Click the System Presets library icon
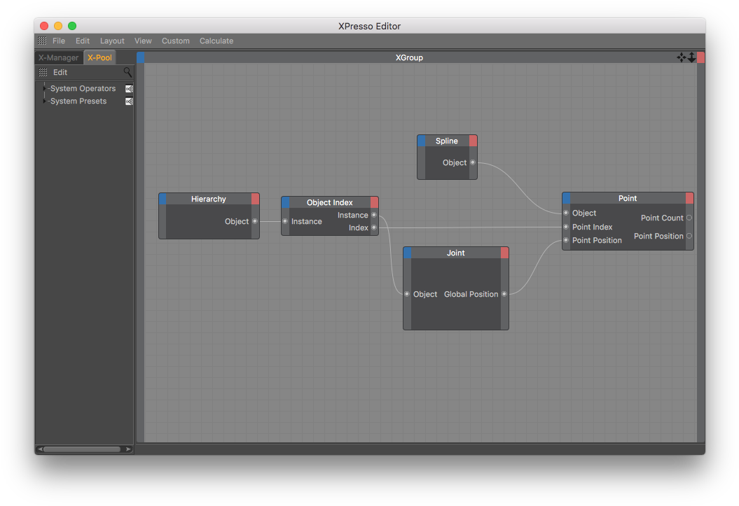The height and width of the screenshot is (506, 739). (x=129, y=101)
